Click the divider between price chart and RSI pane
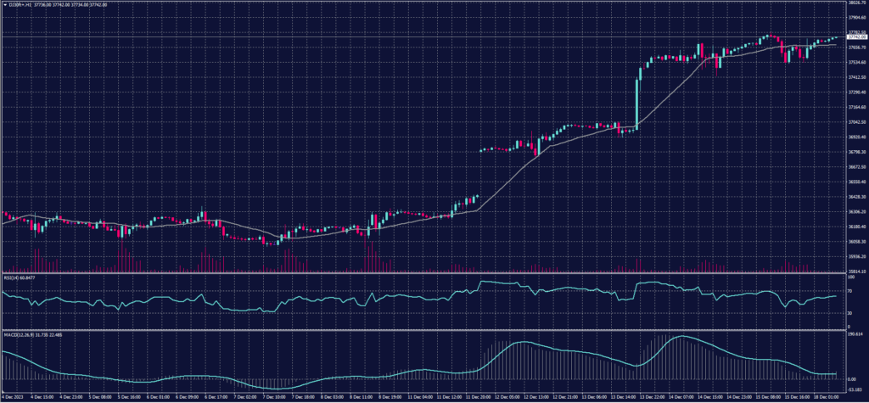This screenshot has height=403, width=869. [x=424, y=273]
